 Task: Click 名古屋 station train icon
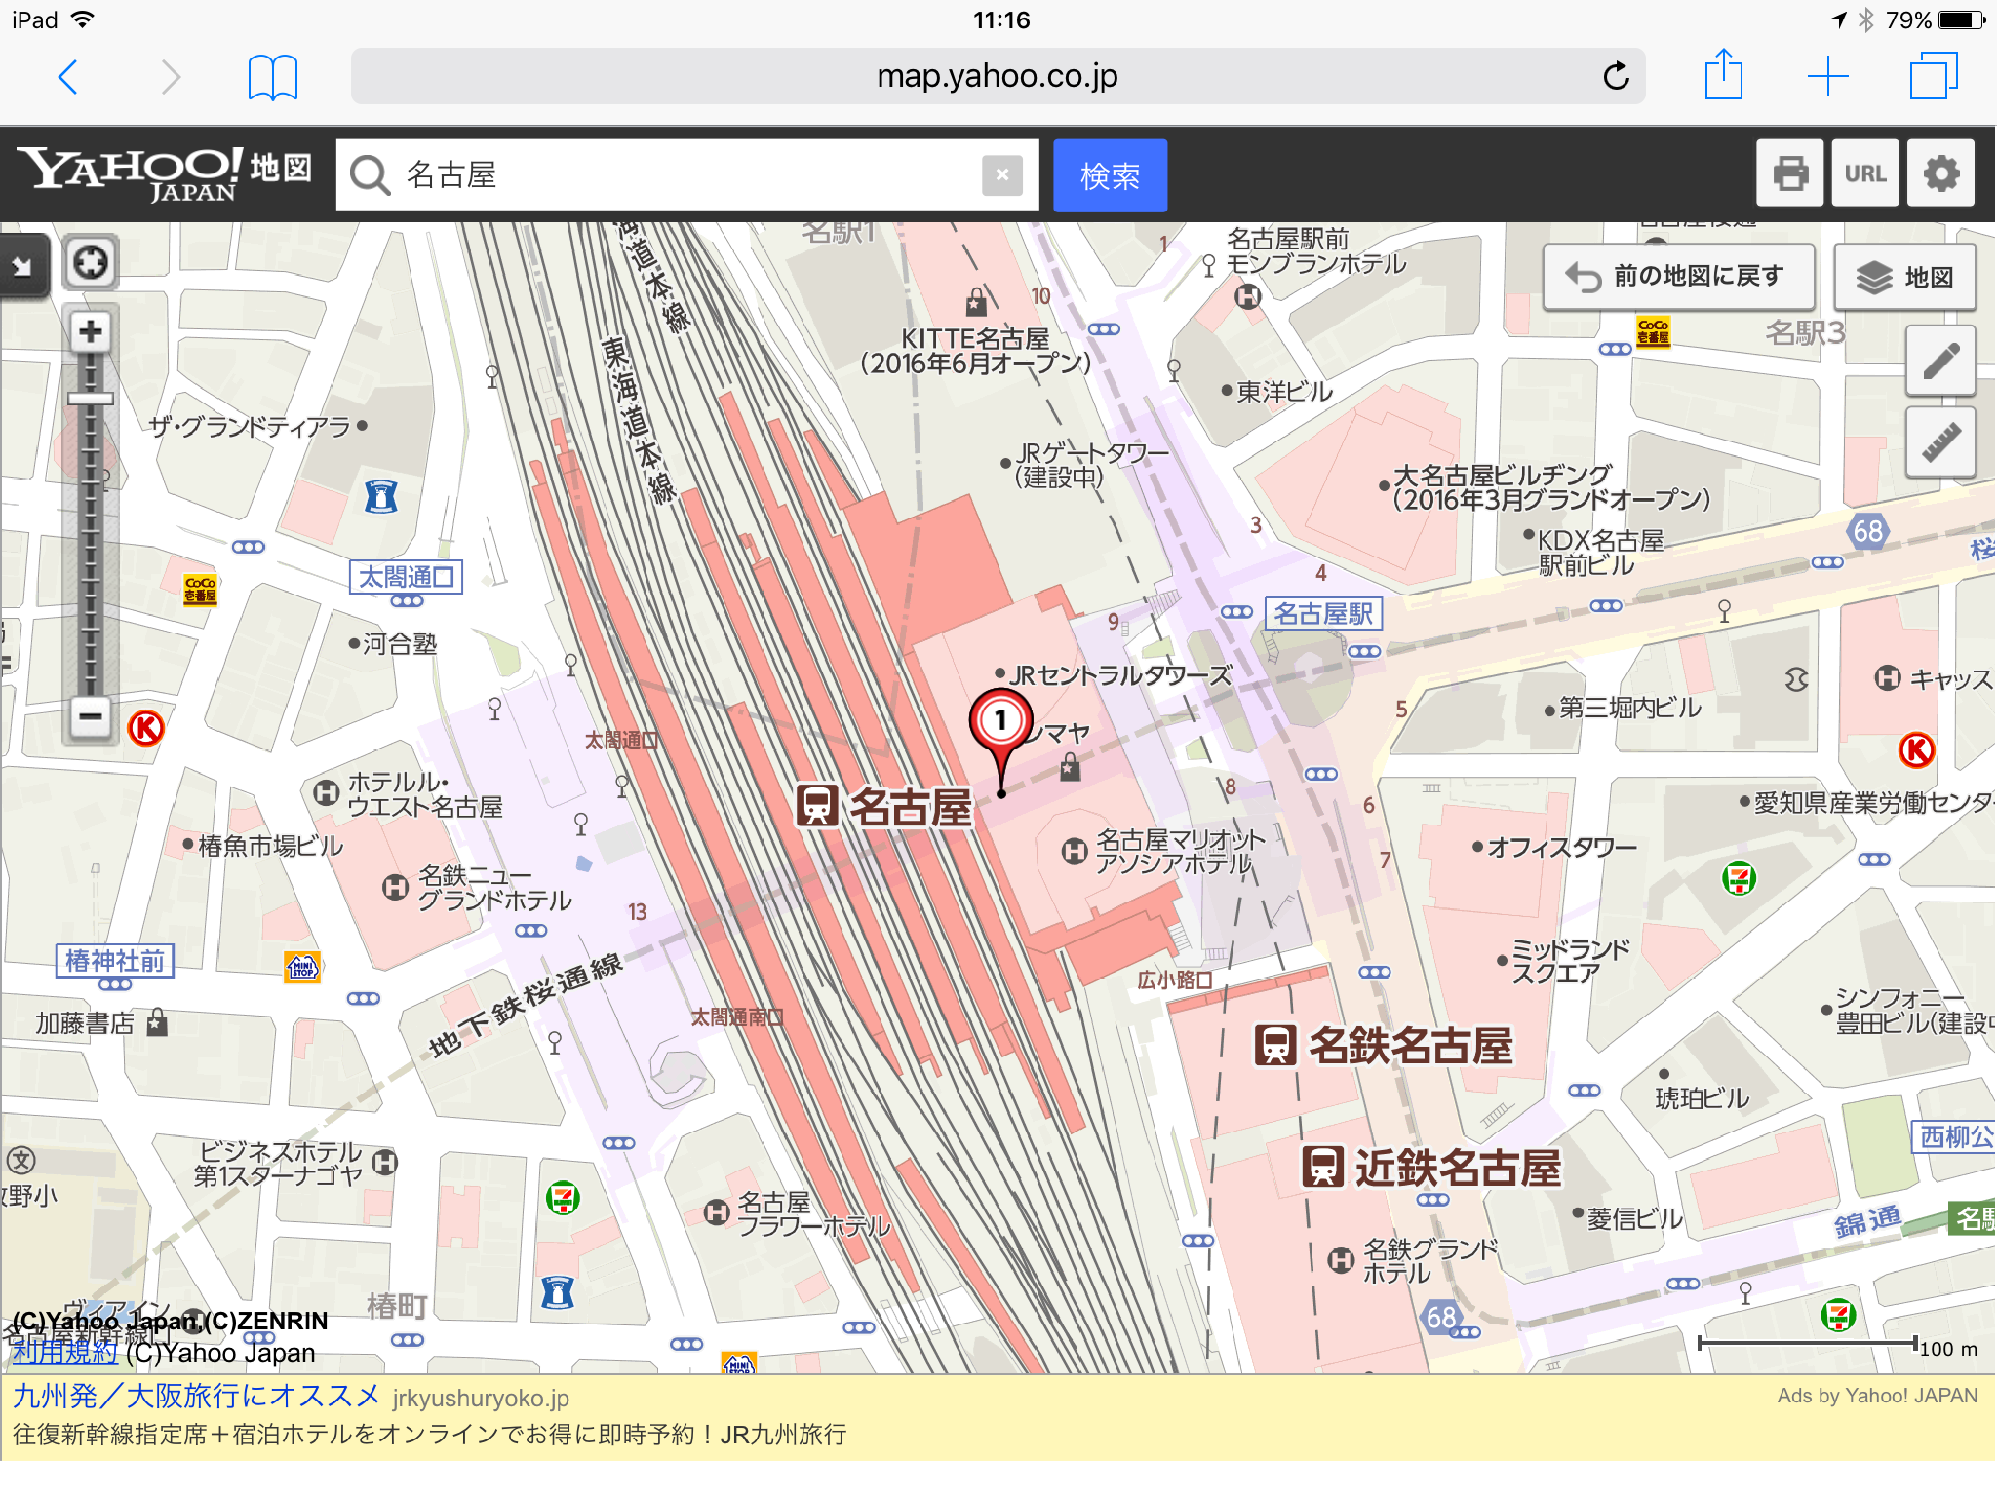[x=817, y=805]
